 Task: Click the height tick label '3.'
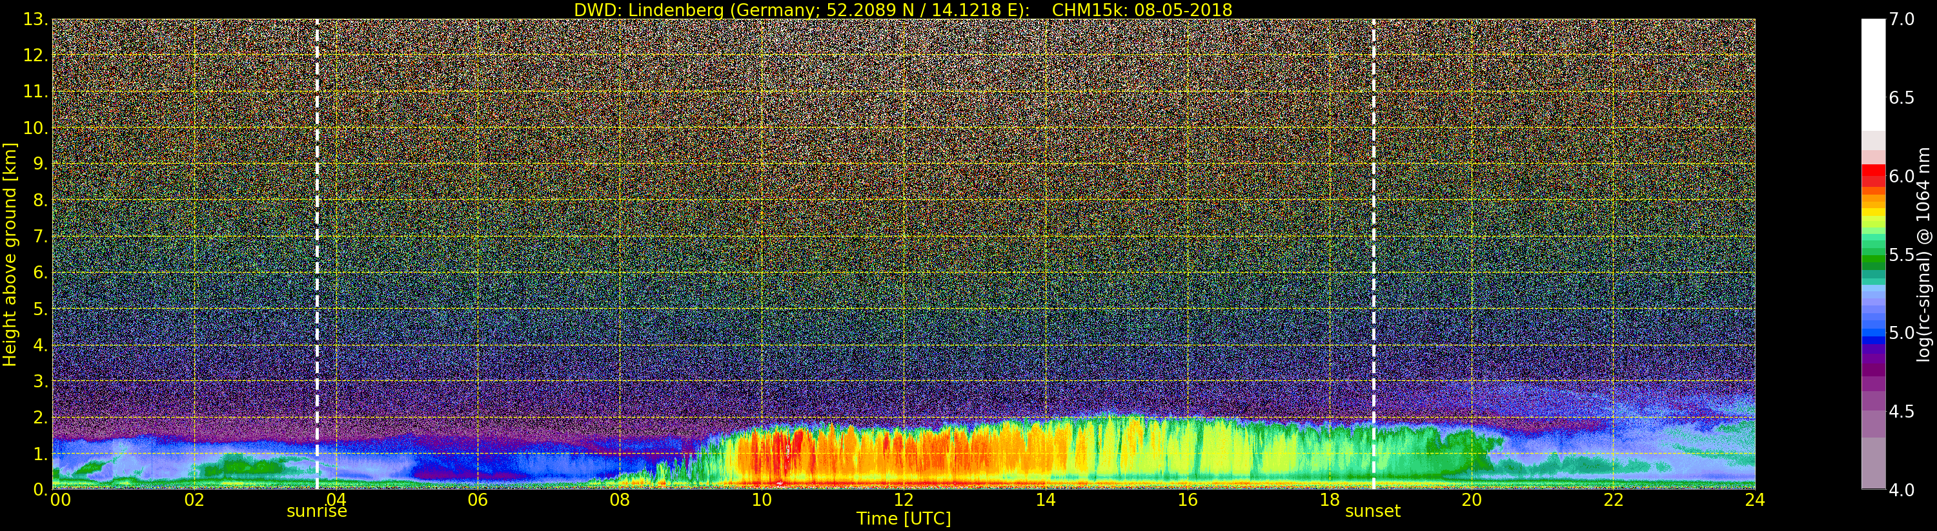pos(40,381)
